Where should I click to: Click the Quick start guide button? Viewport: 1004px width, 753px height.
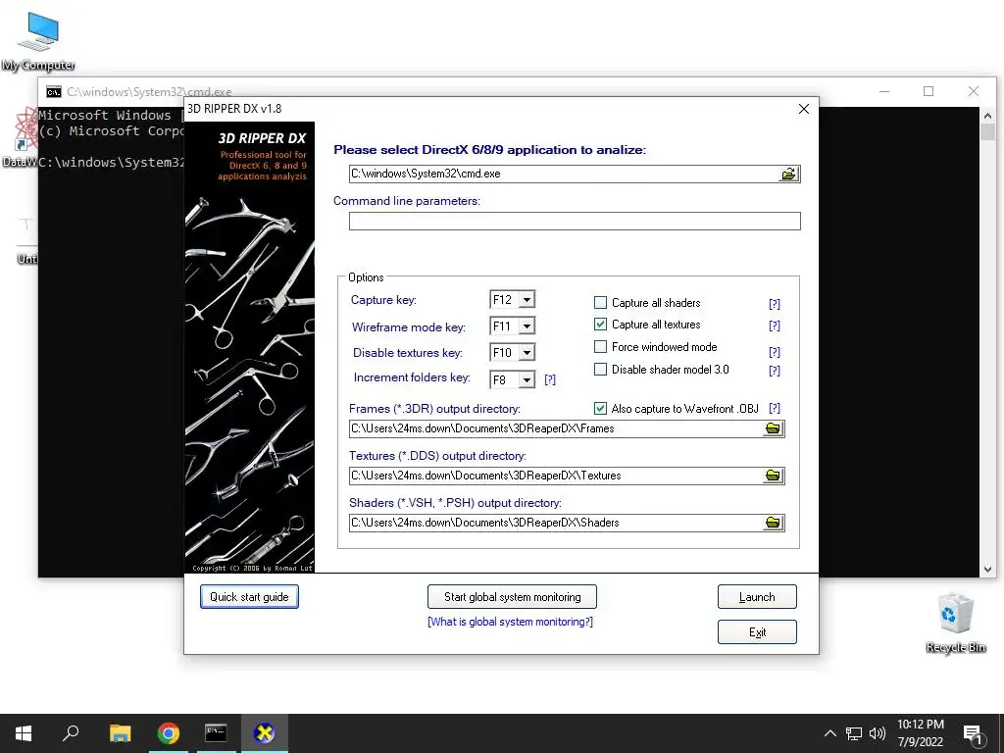click(249, 597)
